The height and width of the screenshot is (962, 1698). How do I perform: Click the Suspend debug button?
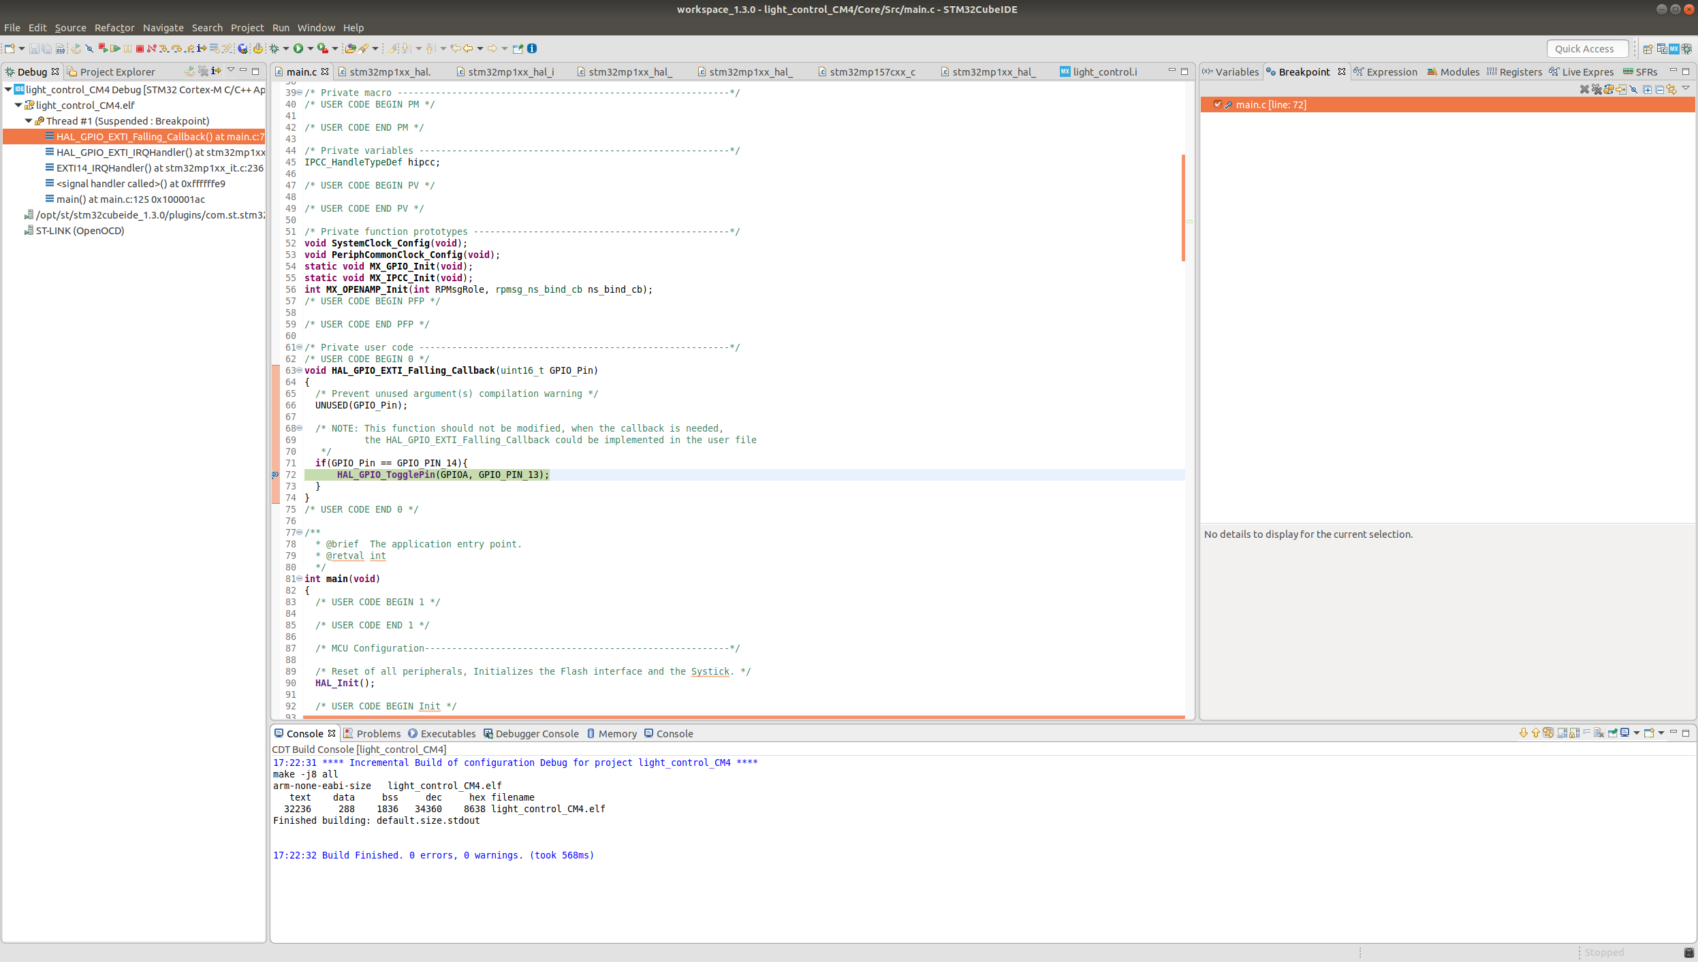point(127,48)
